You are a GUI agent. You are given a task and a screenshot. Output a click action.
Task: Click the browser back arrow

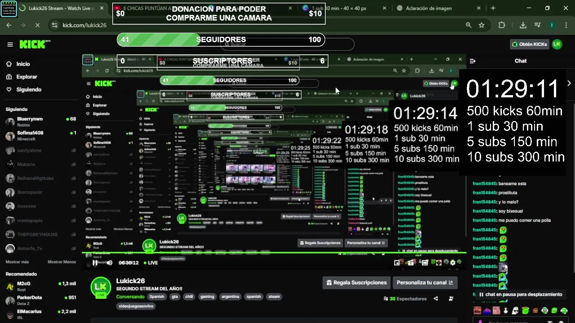click(9, 25)
